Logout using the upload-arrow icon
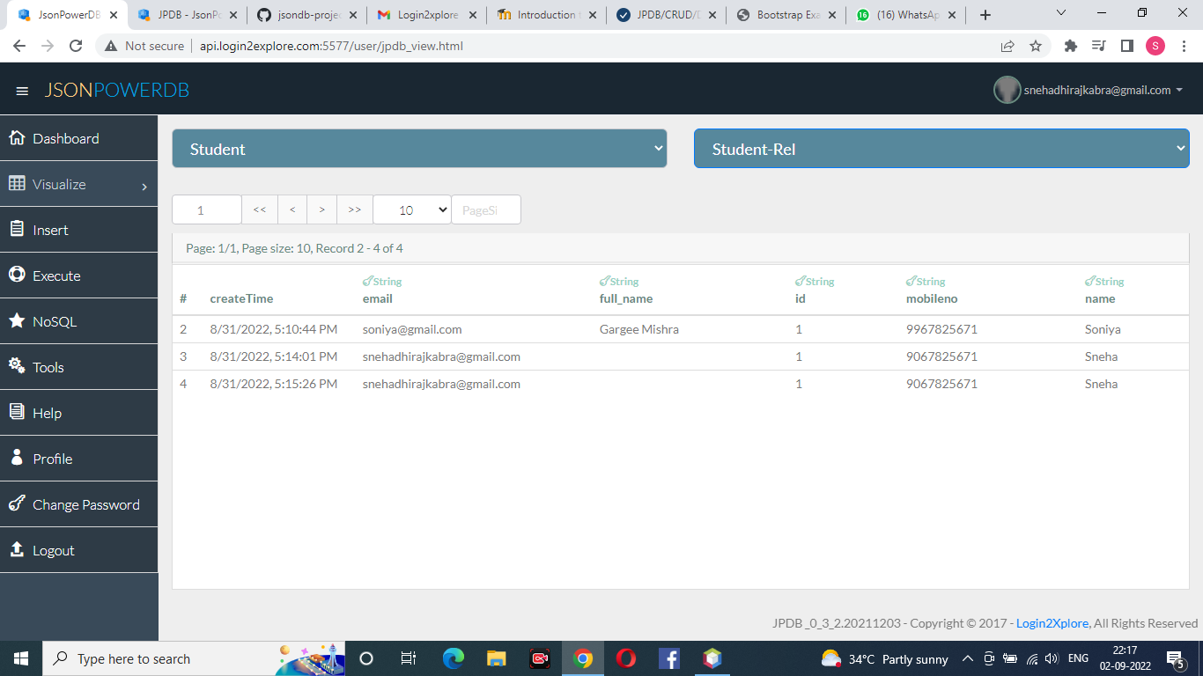Image resolution: width=1203 pixels, height=676 pixels. pyautogui.click(x=18, y=550)
